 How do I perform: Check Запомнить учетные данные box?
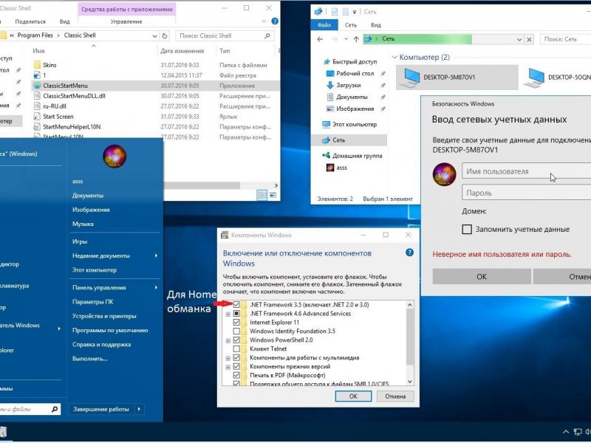(467, 229)
